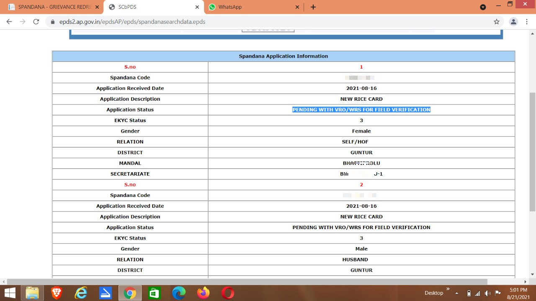Switch to the WhatsApp tab
The image size is (536, 301).
(251, 7)
